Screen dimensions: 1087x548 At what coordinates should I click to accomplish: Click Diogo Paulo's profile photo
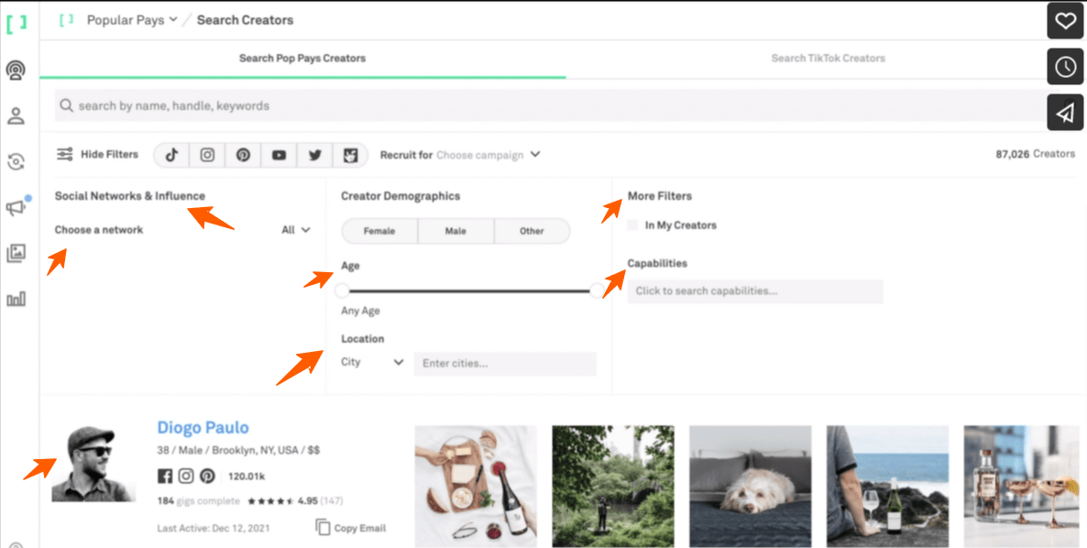coord(93,465)
